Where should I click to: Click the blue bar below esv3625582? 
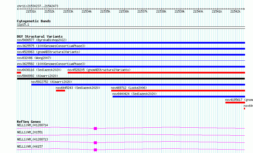point(131,67)
